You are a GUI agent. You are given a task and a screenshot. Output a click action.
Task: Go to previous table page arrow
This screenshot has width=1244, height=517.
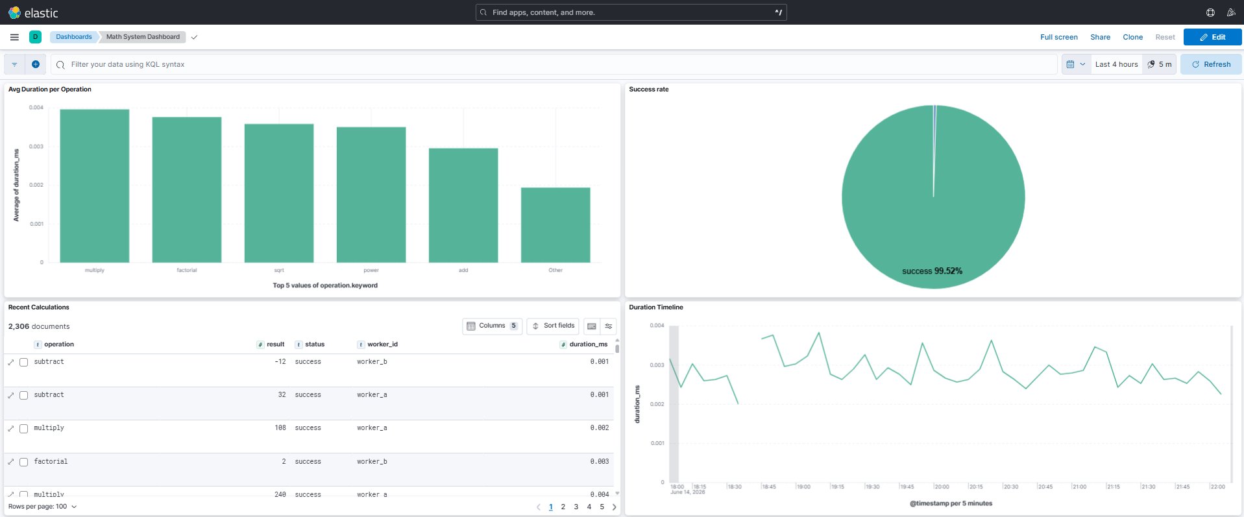click(x=538, y=507)
